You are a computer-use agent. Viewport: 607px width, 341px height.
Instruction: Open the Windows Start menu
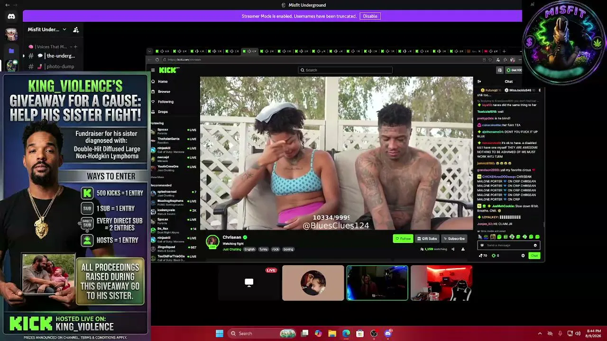(x=220, y=333)
